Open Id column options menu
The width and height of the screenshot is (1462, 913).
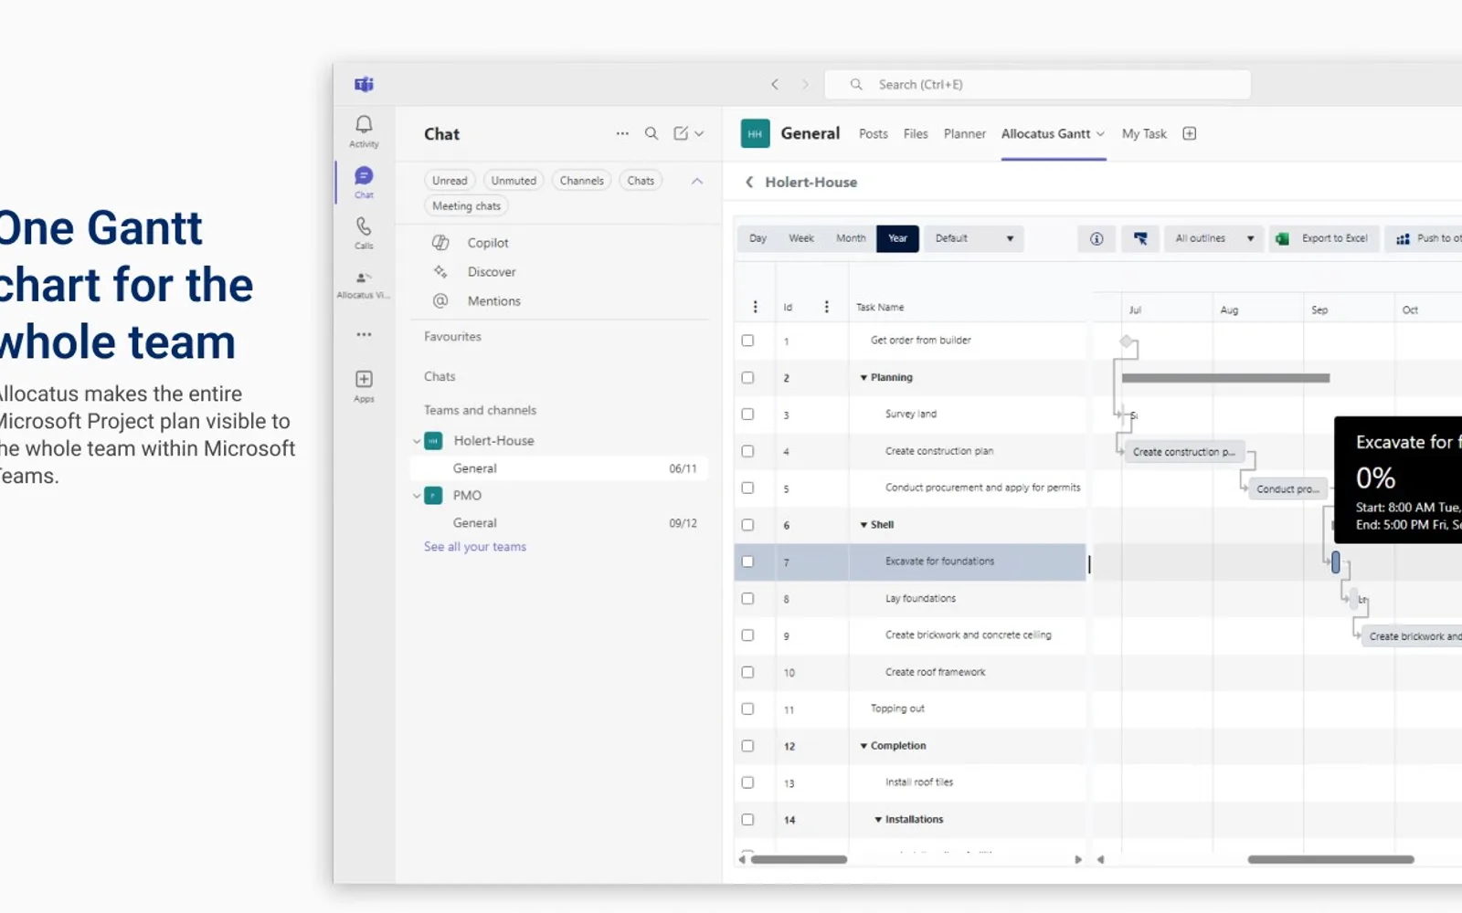tap(826, 307)
